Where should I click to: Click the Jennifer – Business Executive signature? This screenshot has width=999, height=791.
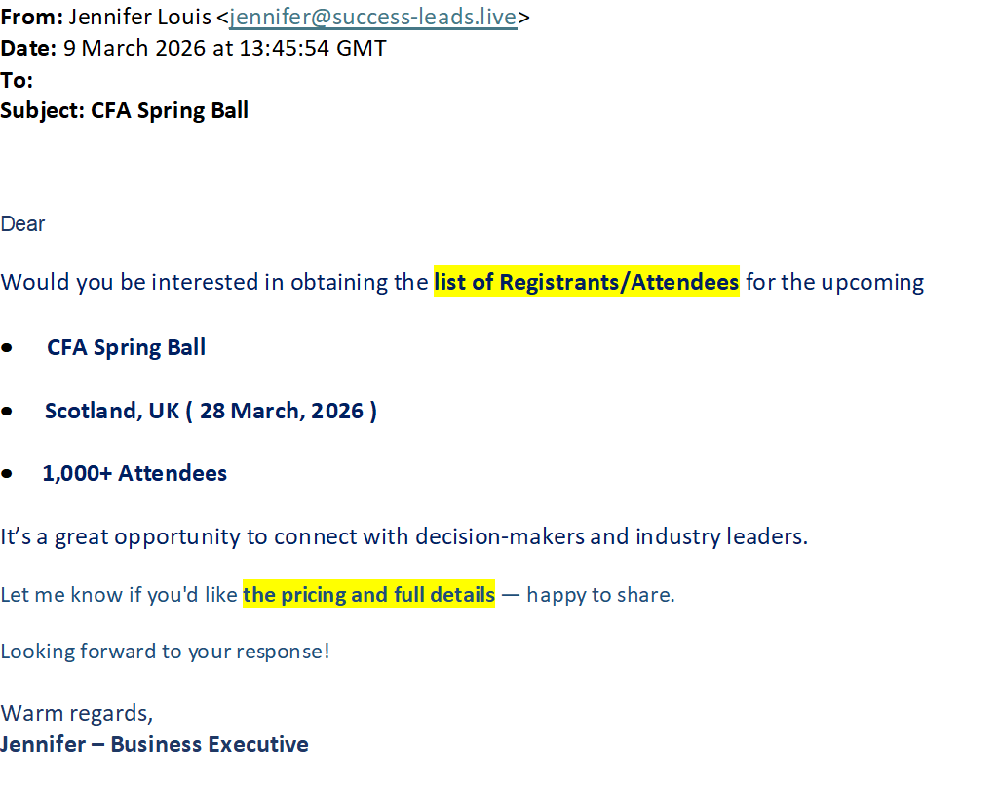154,744
